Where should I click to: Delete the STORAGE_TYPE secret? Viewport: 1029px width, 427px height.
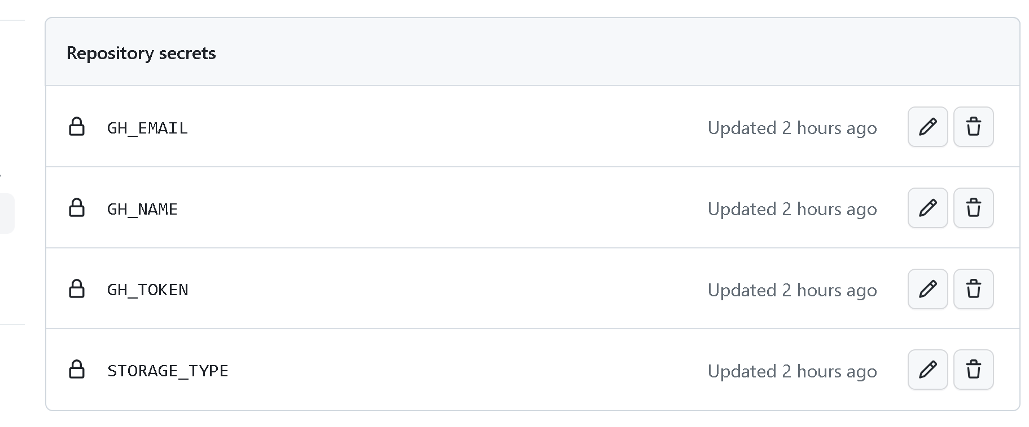pos(973,370)
